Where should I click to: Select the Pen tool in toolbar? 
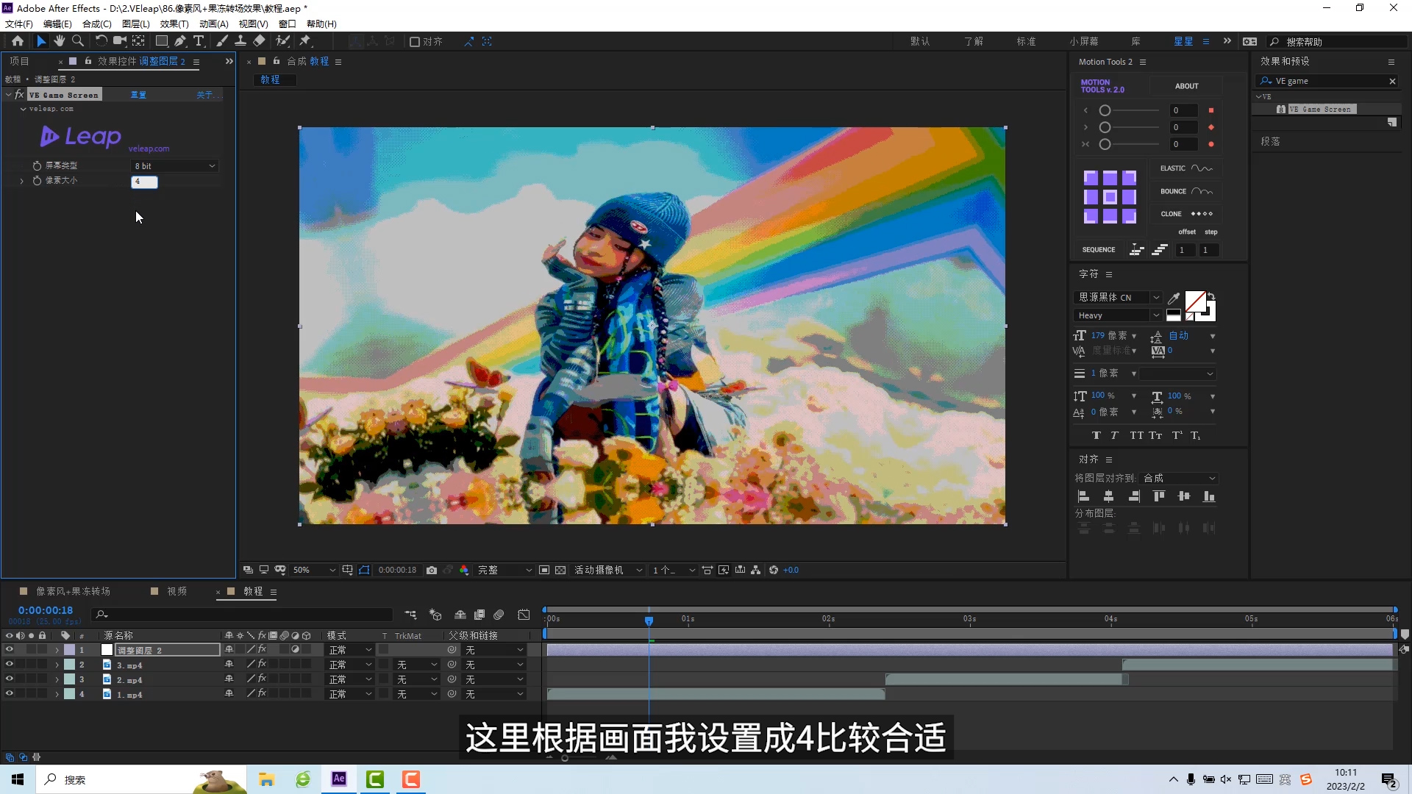tap(180, 41)
